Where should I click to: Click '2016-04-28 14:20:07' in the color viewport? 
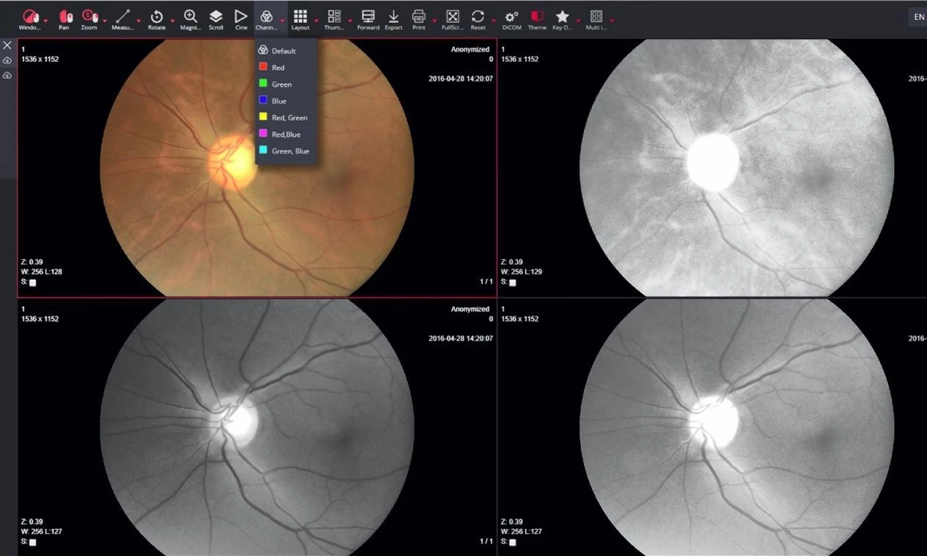pos(460,79)
